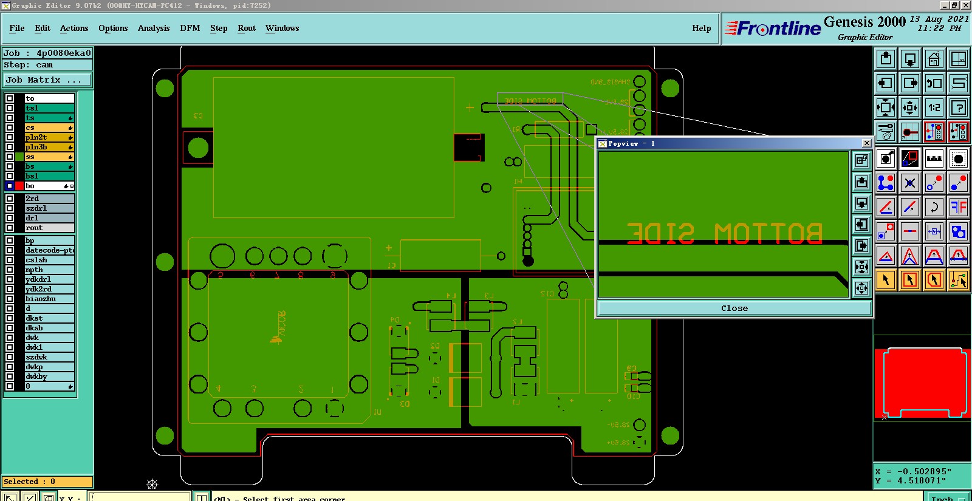The height and width of the screenshot is (501, 972).
Task: Open the DFM menu
Action: tap(190, 28)
